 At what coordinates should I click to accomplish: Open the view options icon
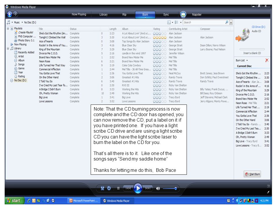tap(176, 22)
